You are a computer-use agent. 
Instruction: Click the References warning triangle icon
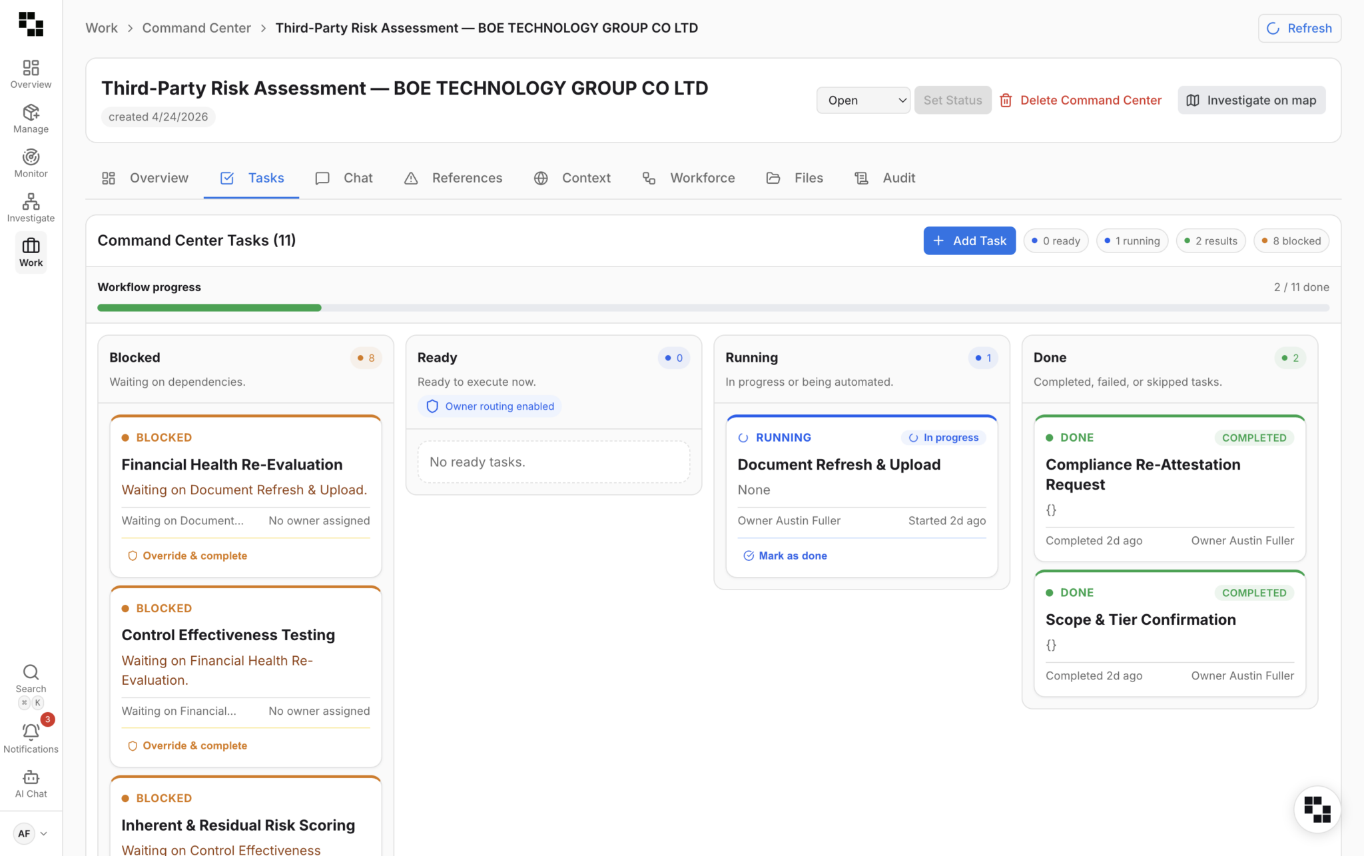pos(411,178)
